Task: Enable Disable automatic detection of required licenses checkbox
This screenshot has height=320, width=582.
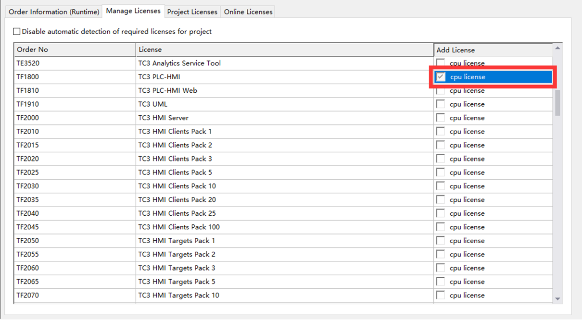Action: click(x=17, y=32)
